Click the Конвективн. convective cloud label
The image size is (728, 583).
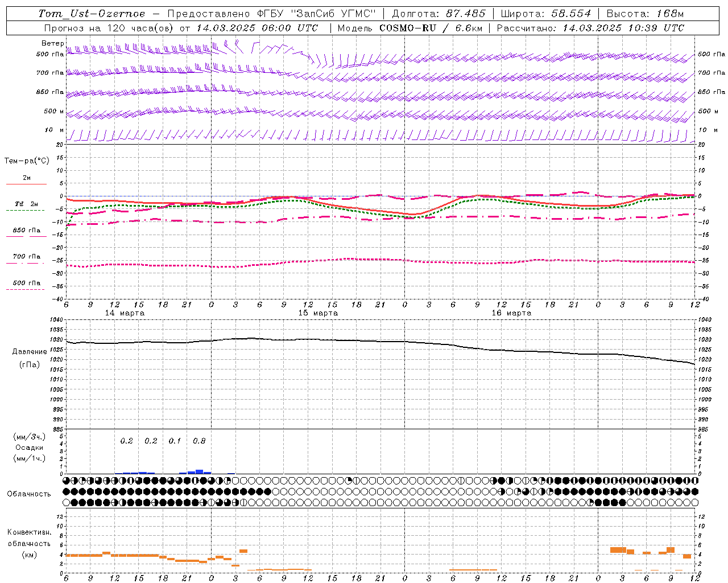[30, 532]
